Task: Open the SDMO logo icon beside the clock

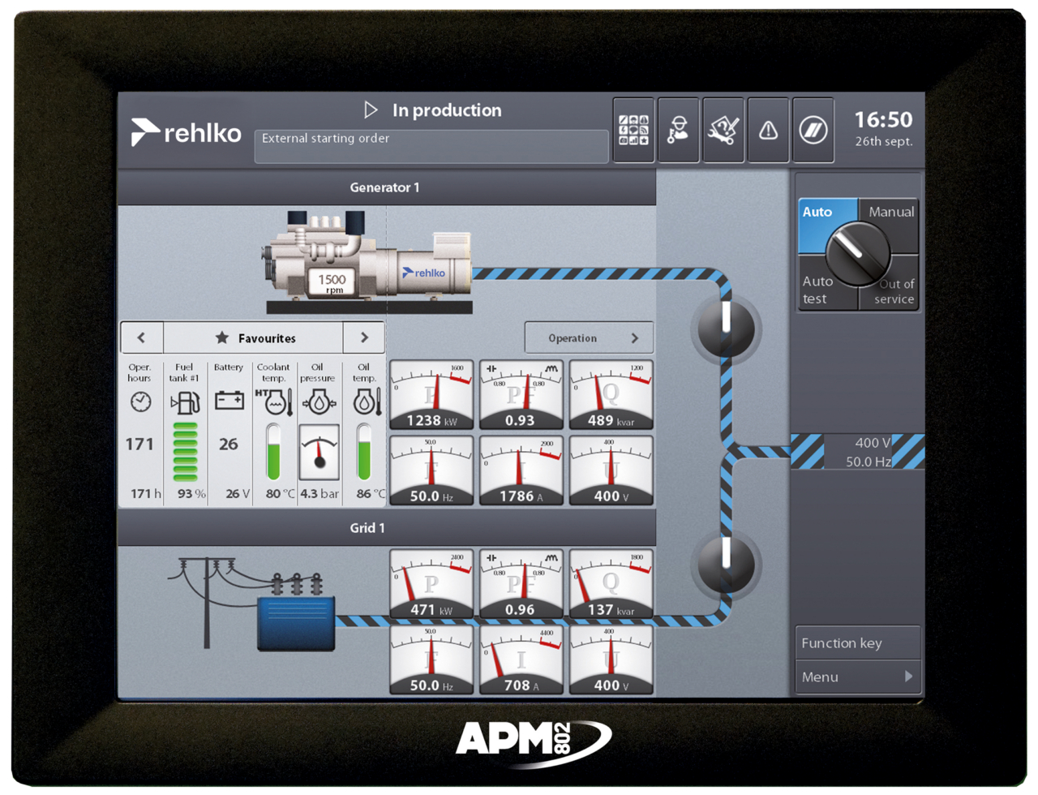Action: (813, 131)
